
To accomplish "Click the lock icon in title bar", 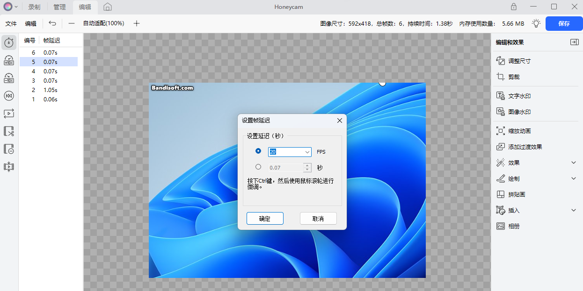I will click(x=514, y=7).
